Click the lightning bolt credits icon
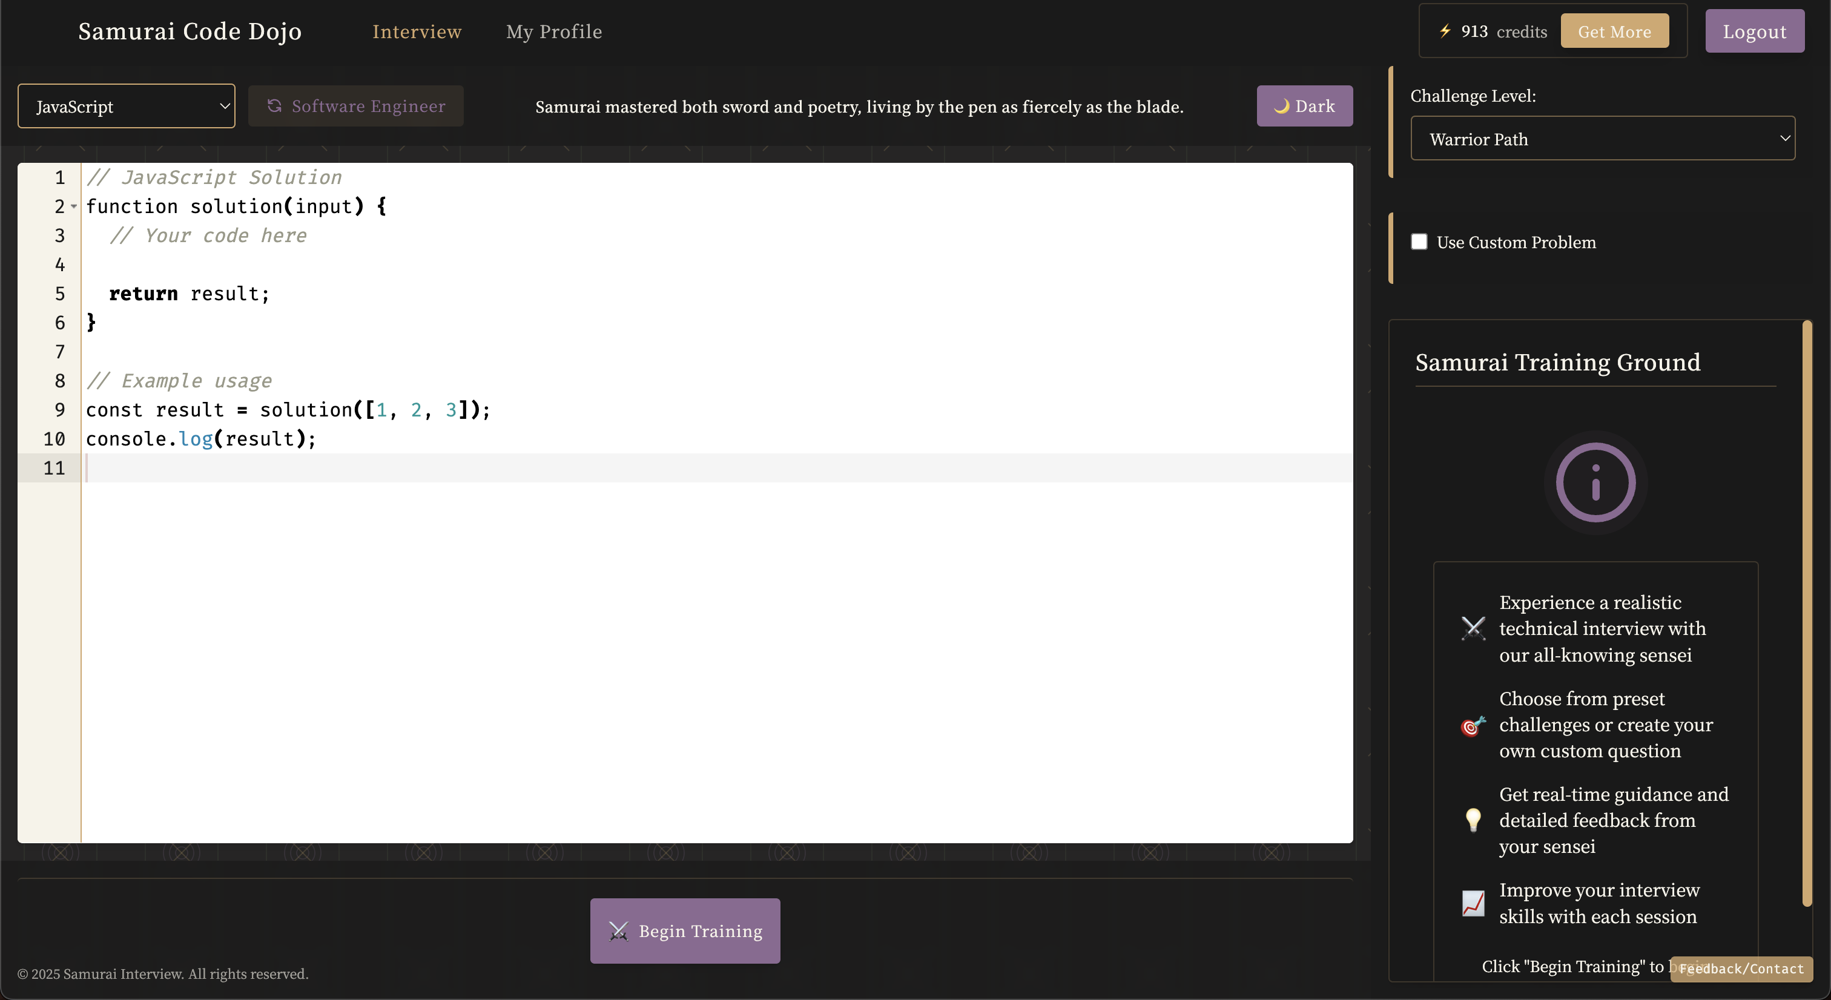 [1445, 31]
